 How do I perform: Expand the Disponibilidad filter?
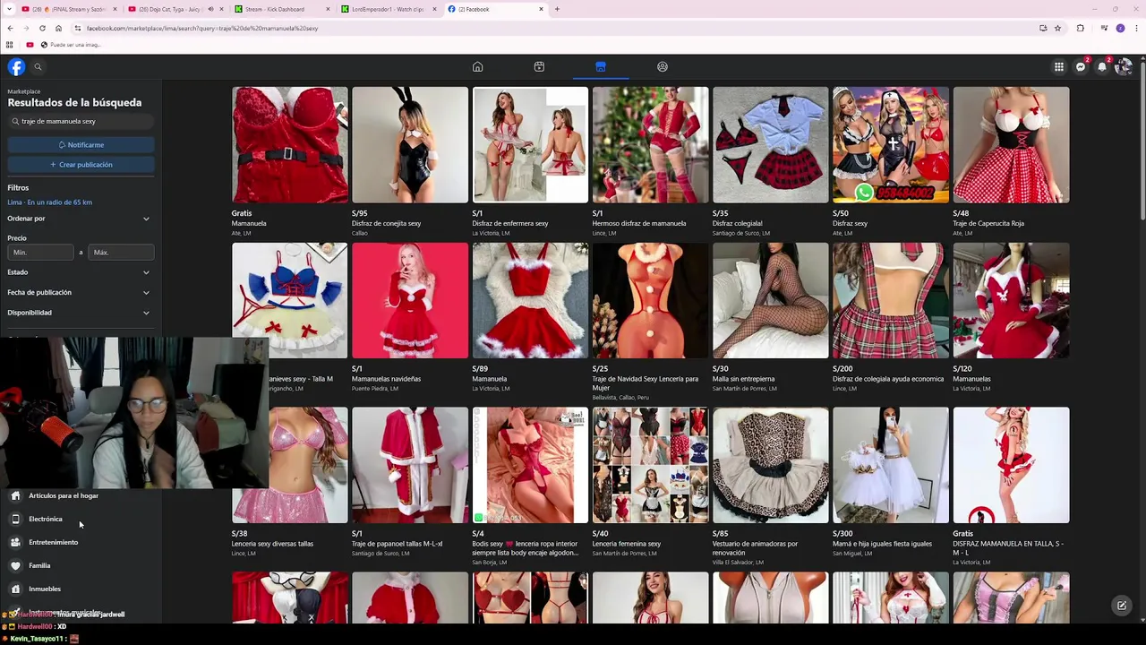(79, 313)
